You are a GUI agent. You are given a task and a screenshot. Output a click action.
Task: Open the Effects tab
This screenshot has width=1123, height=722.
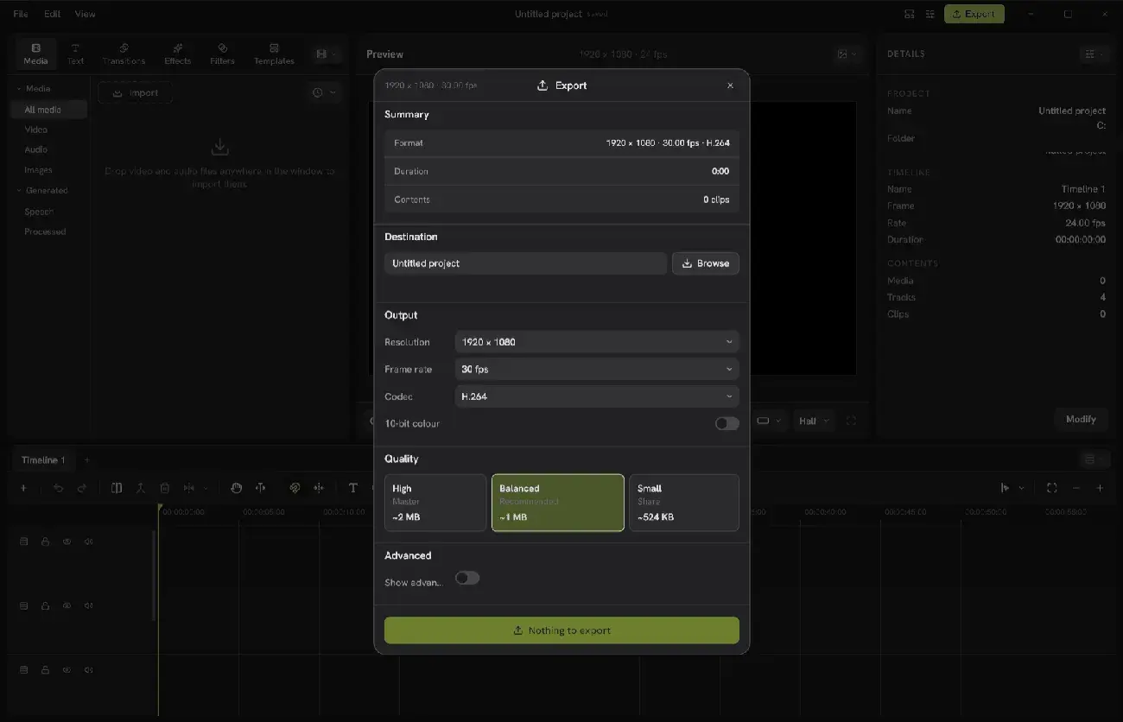coord(177,54)
